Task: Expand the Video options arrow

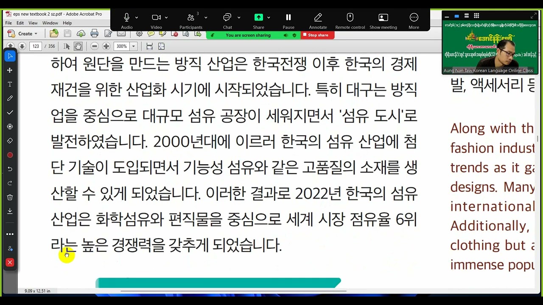Action: click(166, 17)
